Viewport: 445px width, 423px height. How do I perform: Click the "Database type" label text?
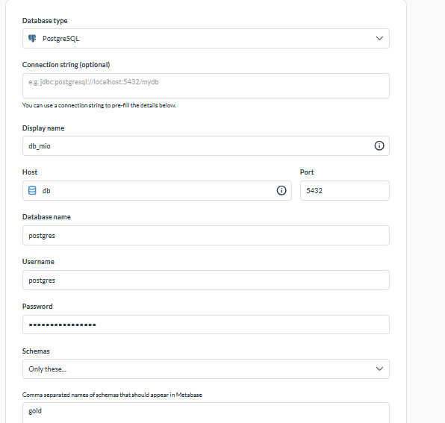(45, 21)
